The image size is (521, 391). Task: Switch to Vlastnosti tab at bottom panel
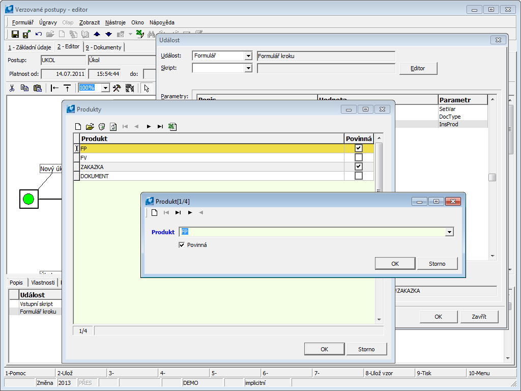point(43,283)
